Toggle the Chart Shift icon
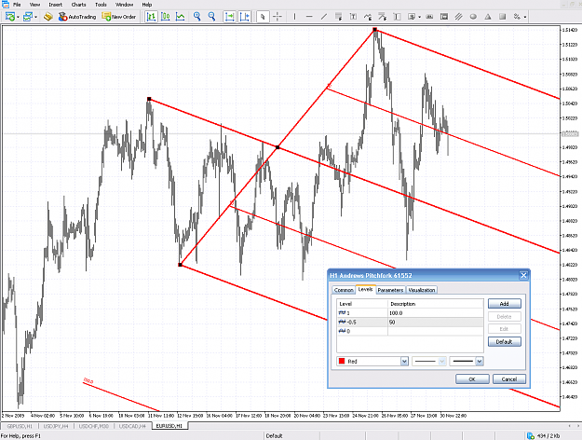The image size is (582, 440). click(x=244, y=17)
